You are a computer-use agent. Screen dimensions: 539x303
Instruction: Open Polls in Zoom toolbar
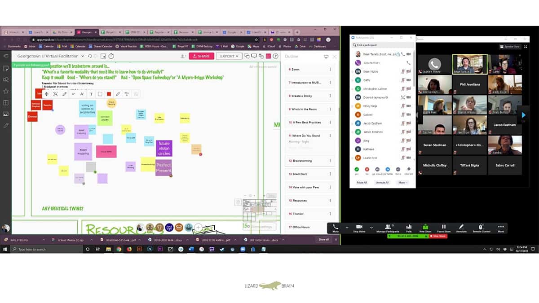[409, 228]
